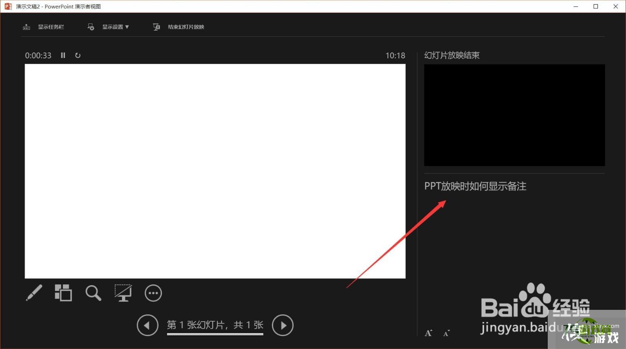
Task: Minimize the presenter view window
Action: pyautogui.click(x=576, y=6)
